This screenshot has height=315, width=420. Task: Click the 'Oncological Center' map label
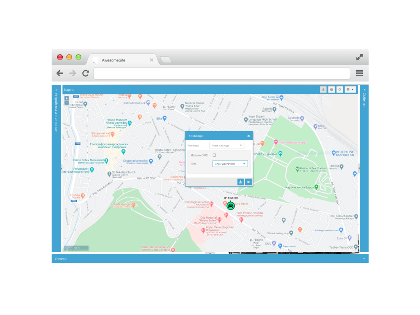point(196,202)
